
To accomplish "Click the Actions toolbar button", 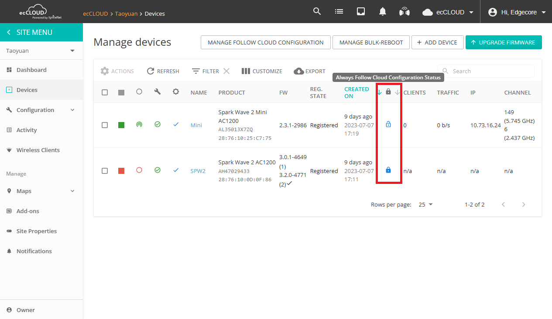I will [117, 71].
